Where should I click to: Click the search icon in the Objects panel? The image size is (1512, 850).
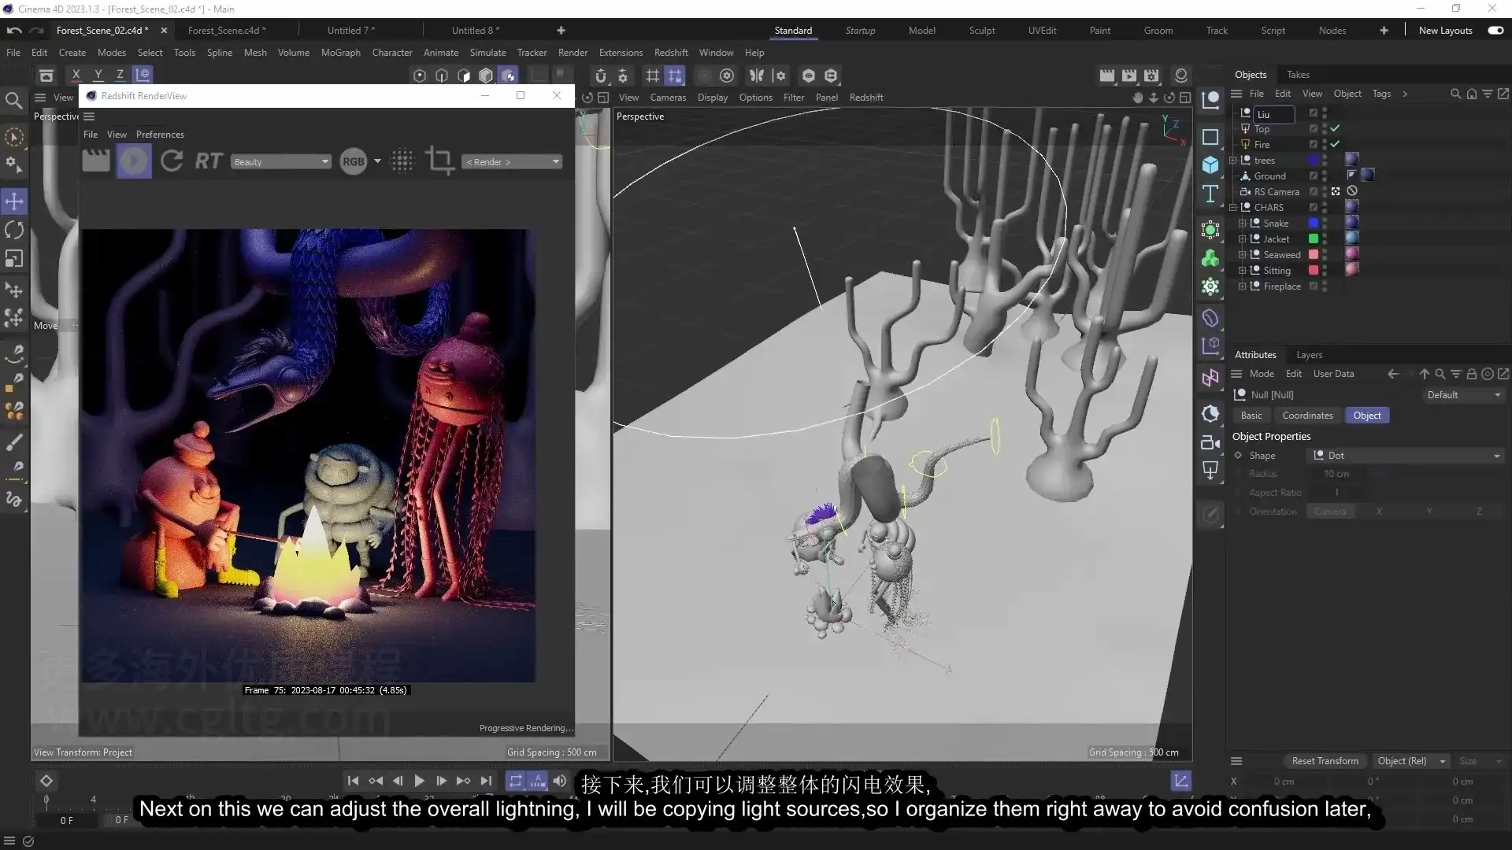[x=1455, y=94]
